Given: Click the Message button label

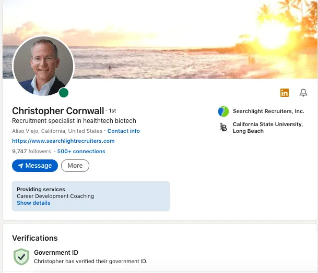Looking at the screenshot, I should (39, 166).
